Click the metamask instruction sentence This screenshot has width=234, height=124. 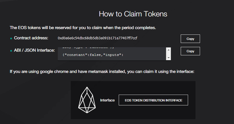click(x=102, y=72)
